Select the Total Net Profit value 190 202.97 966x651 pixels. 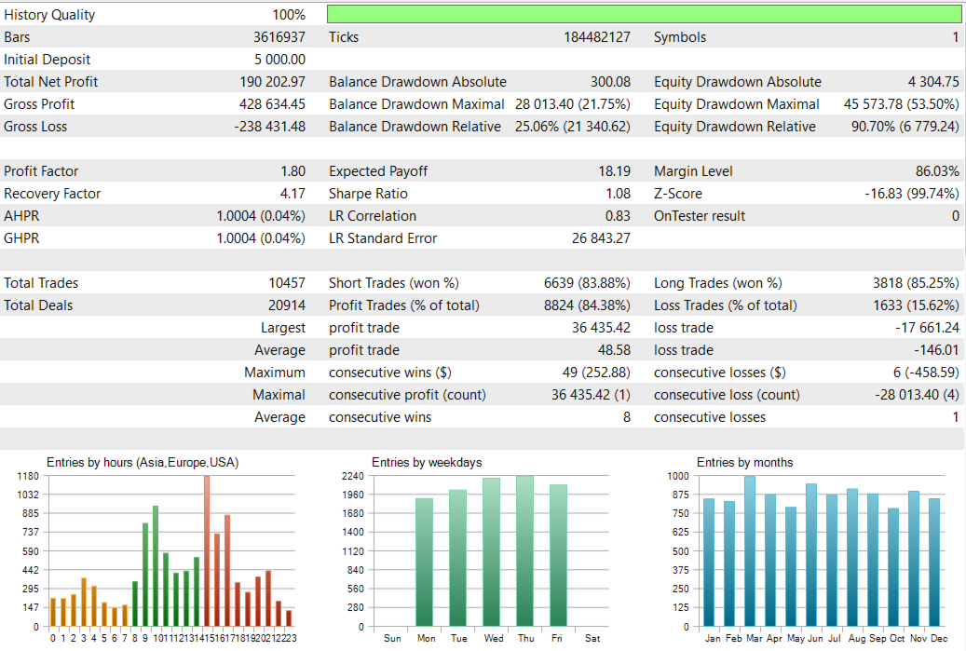[x=272, y=82]
